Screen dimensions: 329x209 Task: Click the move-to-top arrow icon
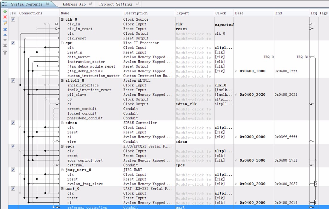coord(5,29)
